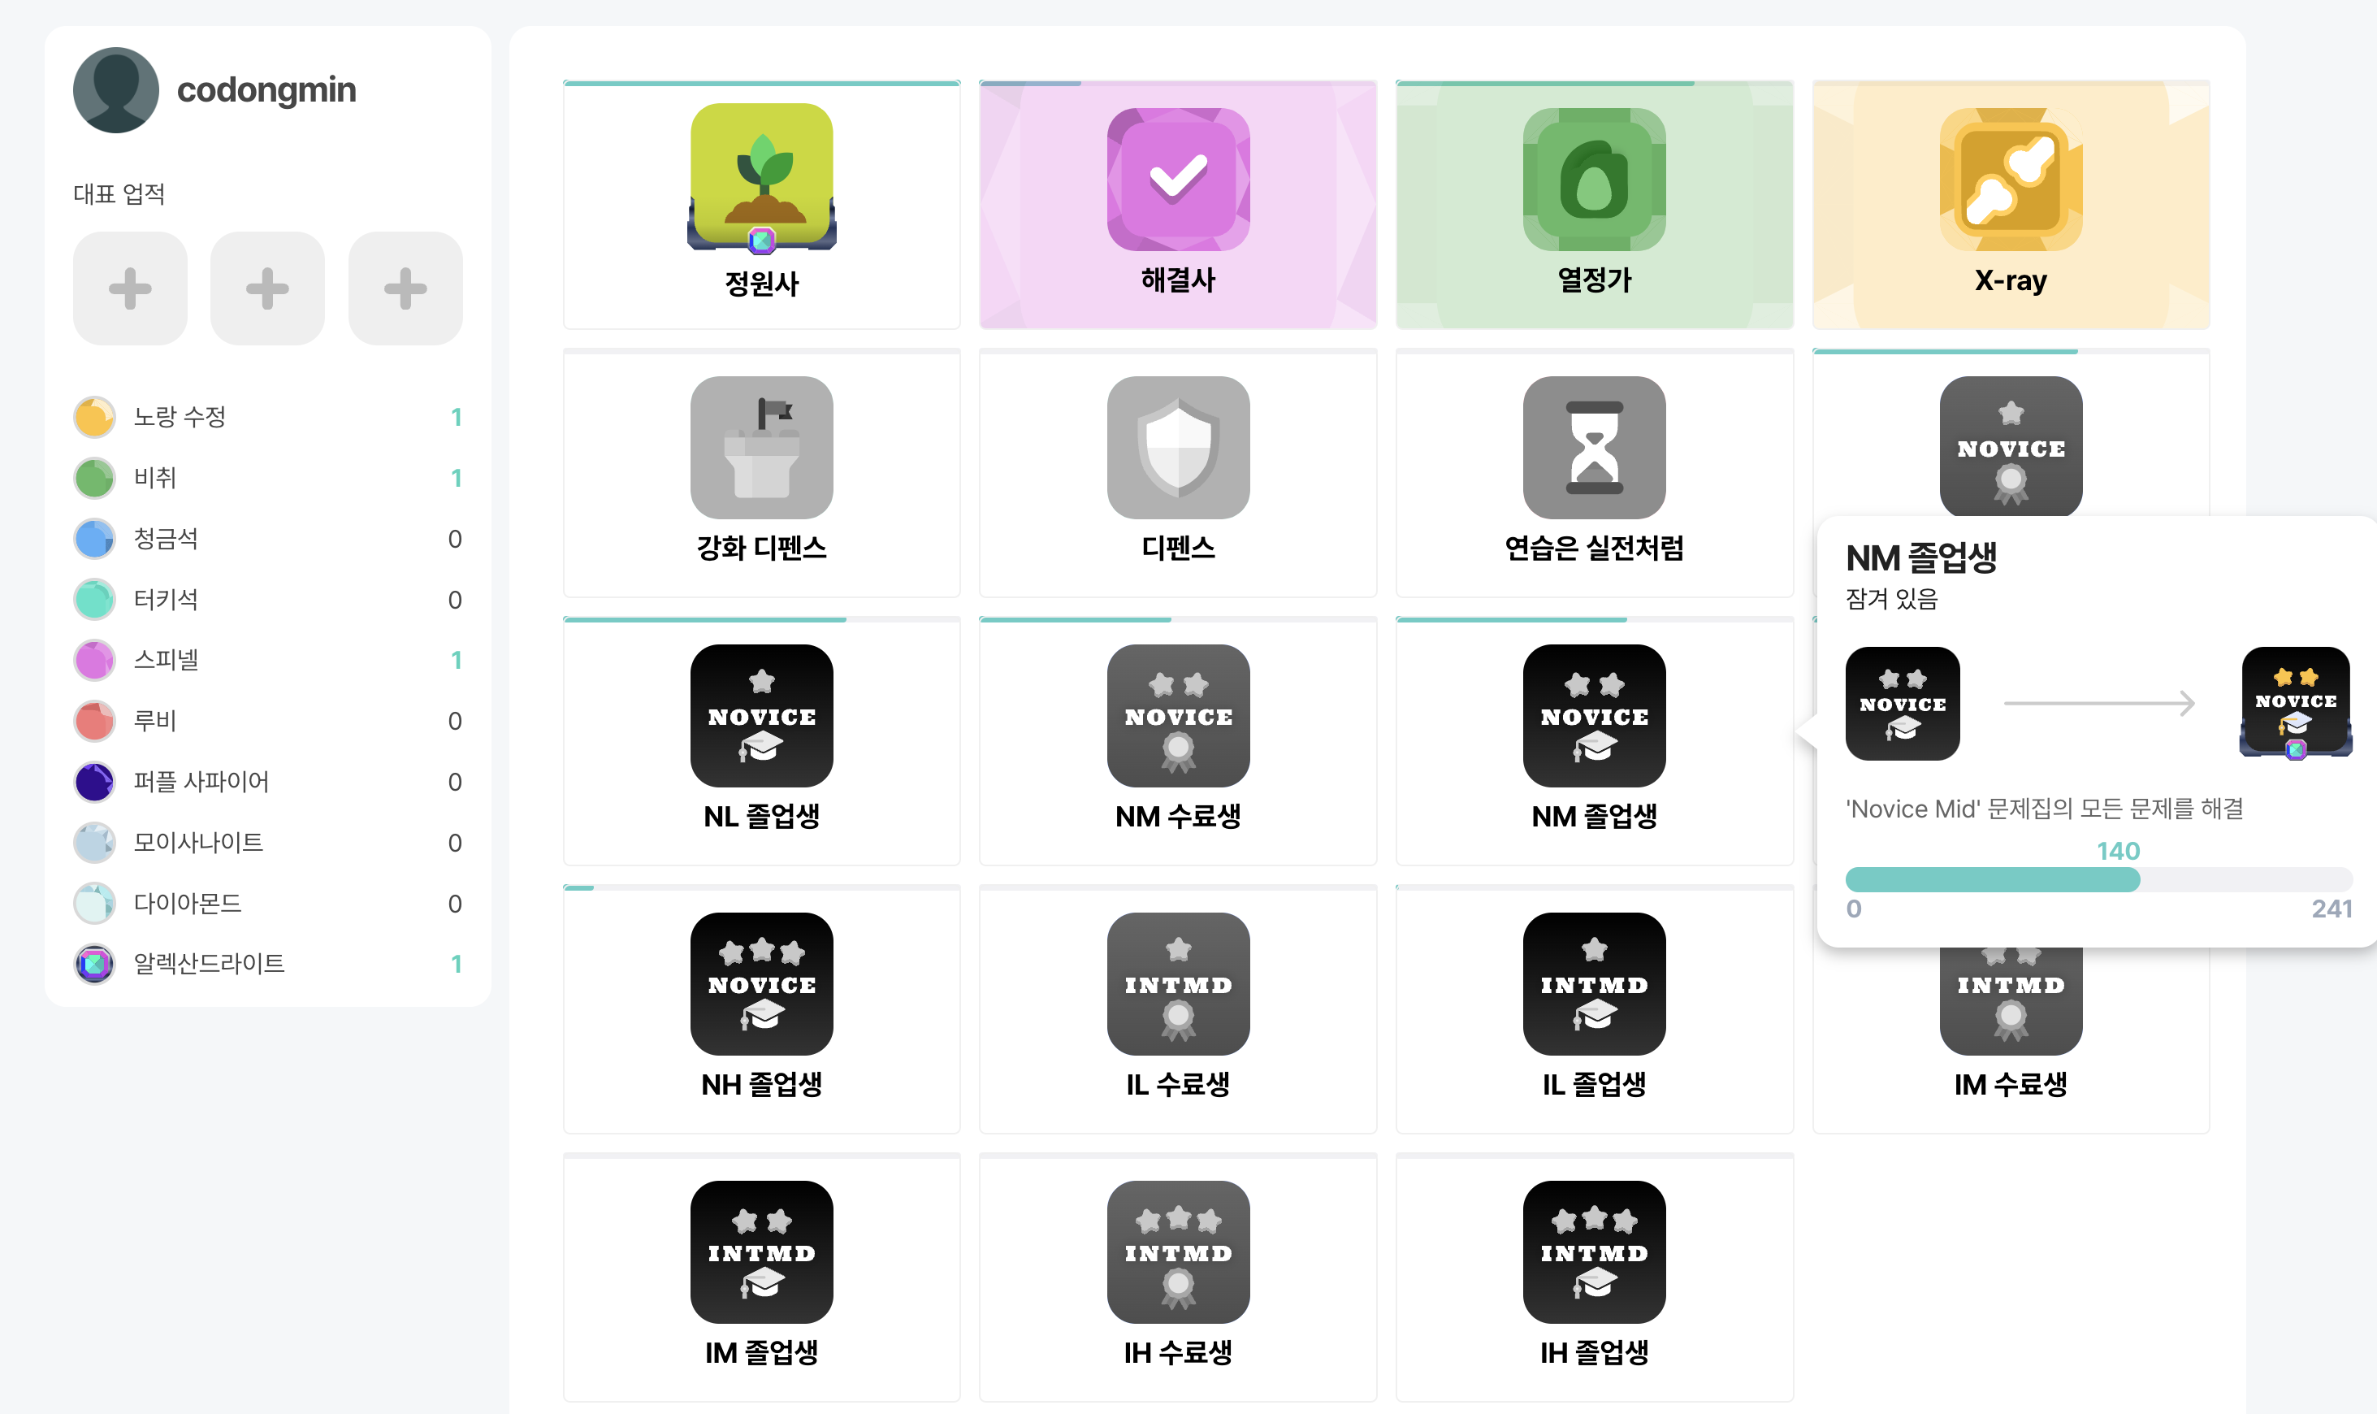Click the NH 졸업생 three-star badge
The width and height of the screenshot is (2377, 1414).
pos(762,1009)
